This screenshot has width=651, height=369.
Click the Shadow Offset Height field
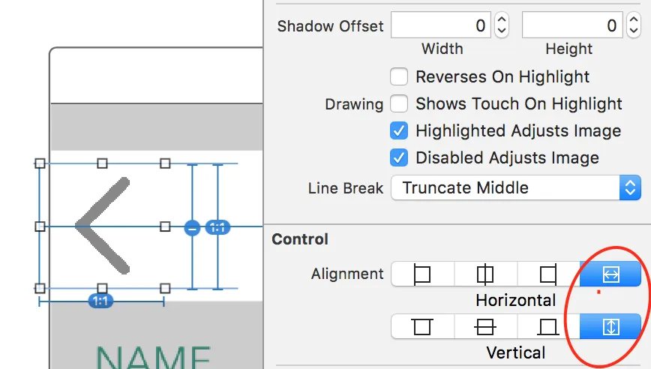(x=571, y=26)
